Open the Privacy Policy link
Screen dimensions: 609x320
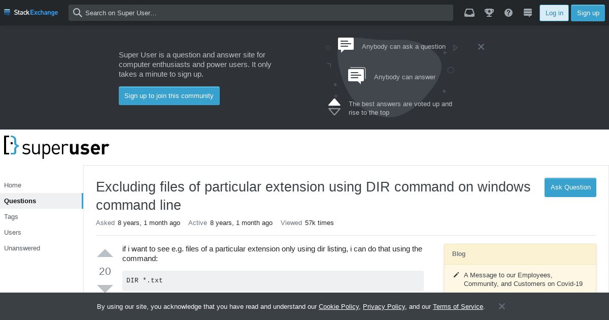pos(384,307)
